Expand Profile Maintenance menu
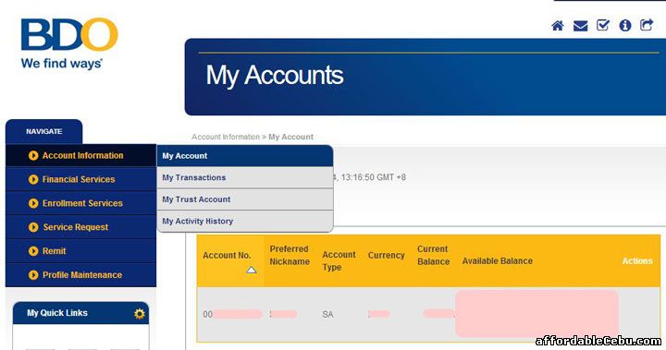The image size is (666, 350). [x=80, y=274]
